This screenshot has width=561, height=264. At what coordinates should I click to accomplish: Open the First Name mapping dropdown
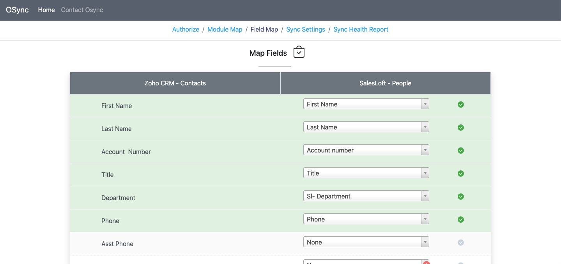[366, 104]
